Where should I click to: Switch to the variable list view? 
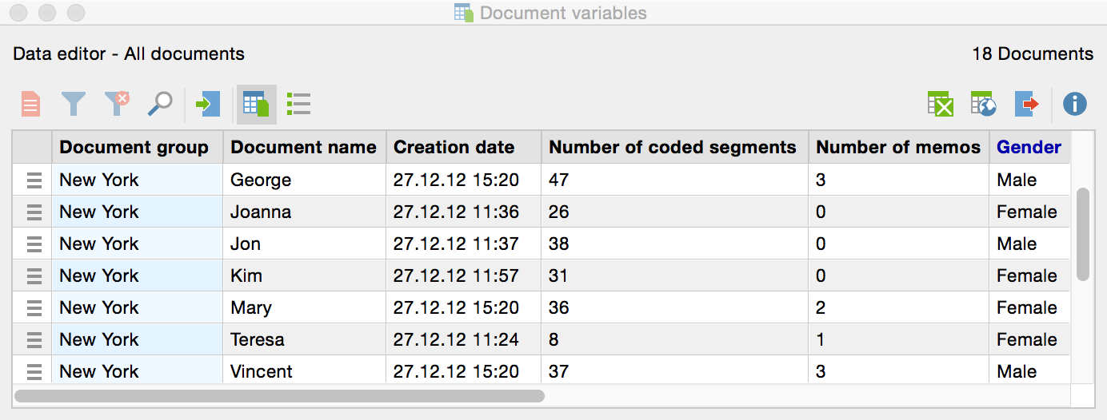point(298,104)
